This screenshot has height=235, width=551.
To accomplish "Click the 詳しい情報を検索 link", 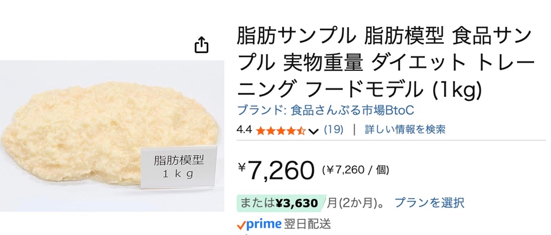I will click(405, 129).
